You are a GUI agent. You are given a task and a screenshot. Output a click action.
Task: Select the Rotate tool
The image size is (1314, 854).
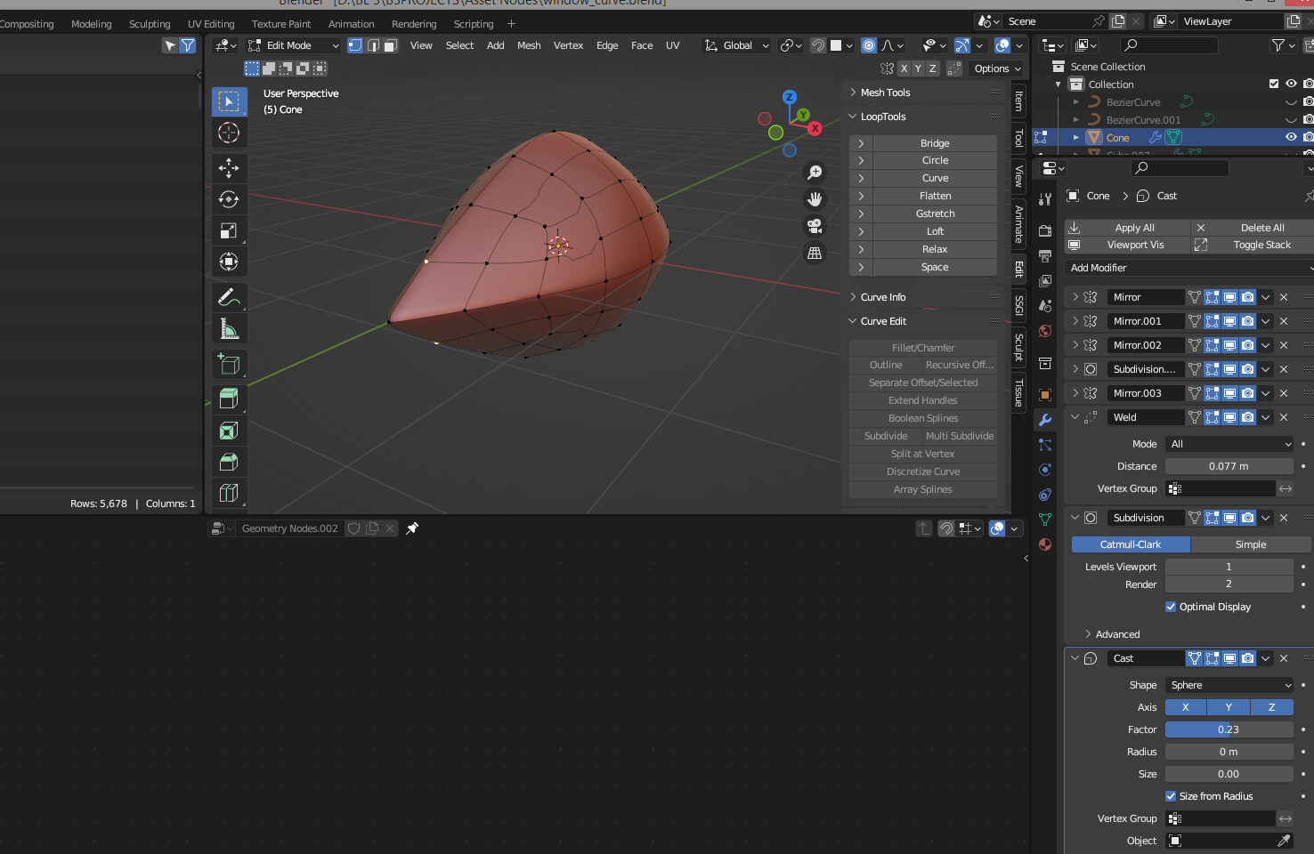click(x=229, y=198)
